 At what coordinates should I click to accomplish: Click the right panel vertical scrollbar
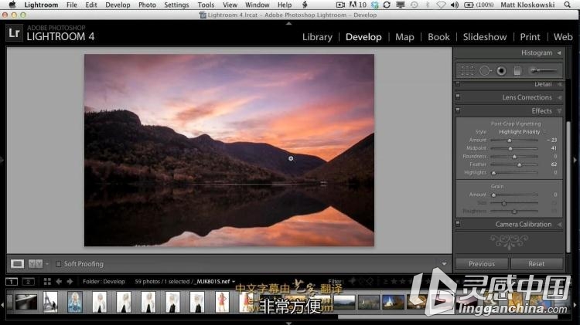[568, 187]
